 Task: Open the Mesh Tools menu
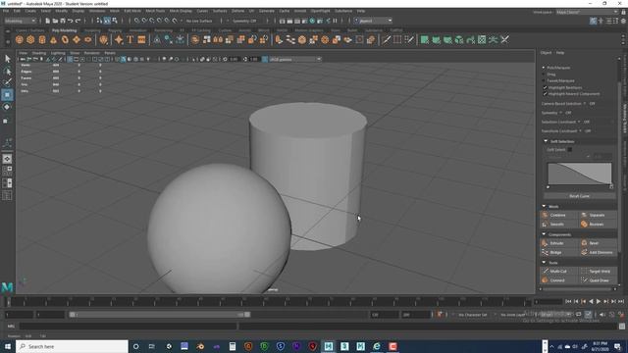[x=155, y=11]
